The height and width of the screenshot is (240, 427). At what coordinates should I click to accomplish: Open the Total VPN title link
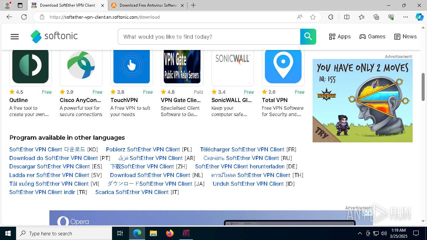pyautogui.click(x=275, y=100)
